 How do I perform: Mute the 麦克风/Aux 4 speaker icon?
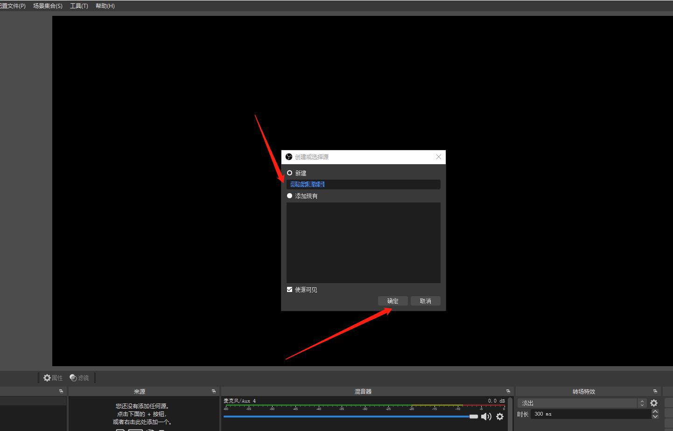point(486,417)
